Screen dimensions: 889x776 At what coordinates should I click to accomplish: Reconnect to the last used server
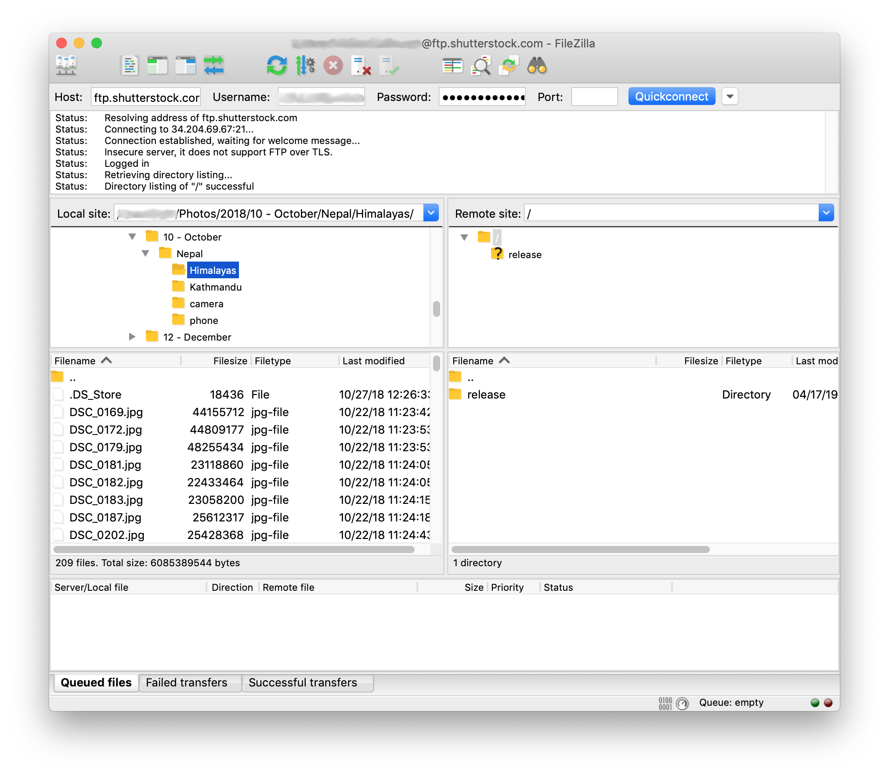tap(389, 66)
